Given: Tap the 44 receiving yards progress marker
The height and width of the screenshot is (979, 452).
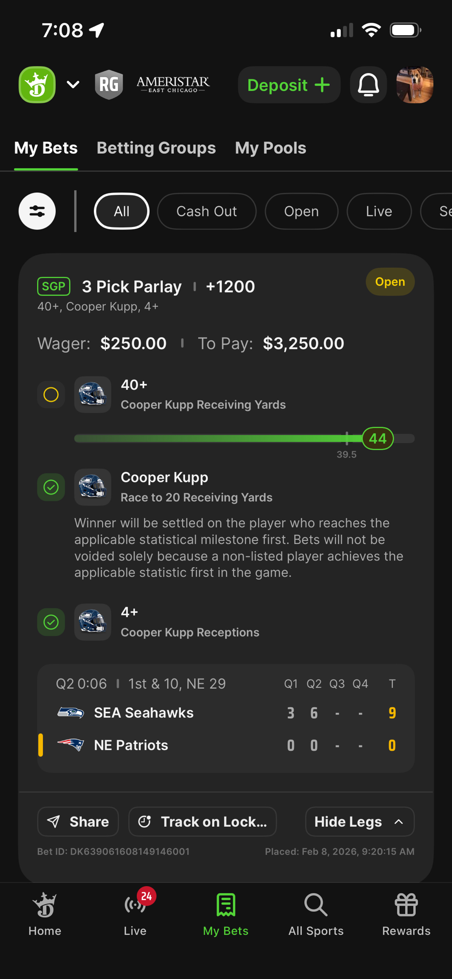Looking at the screenshot, I should pos(378,439).
